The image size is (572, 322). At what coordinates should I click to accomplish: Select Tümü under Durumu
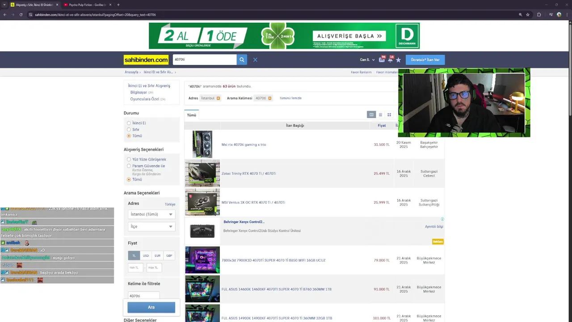pos(129,136)
